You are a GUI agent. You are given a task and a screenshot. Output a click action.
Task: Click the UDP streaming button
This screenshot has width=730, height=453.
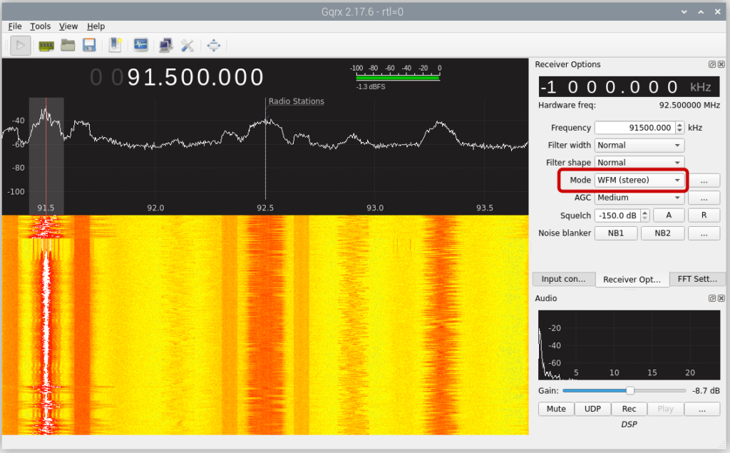(592, 409)
